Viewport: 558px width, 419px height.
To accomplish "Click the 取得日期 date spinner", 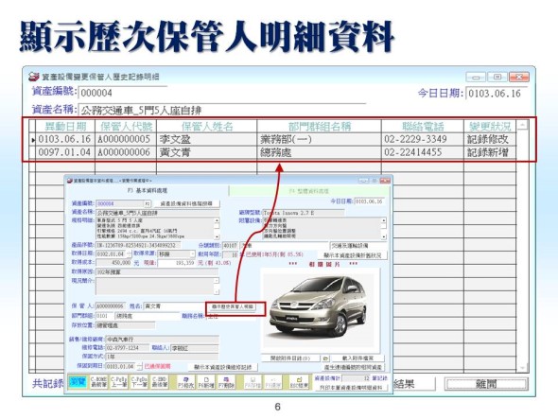I will pyautogui.click(x=129, y=253).
